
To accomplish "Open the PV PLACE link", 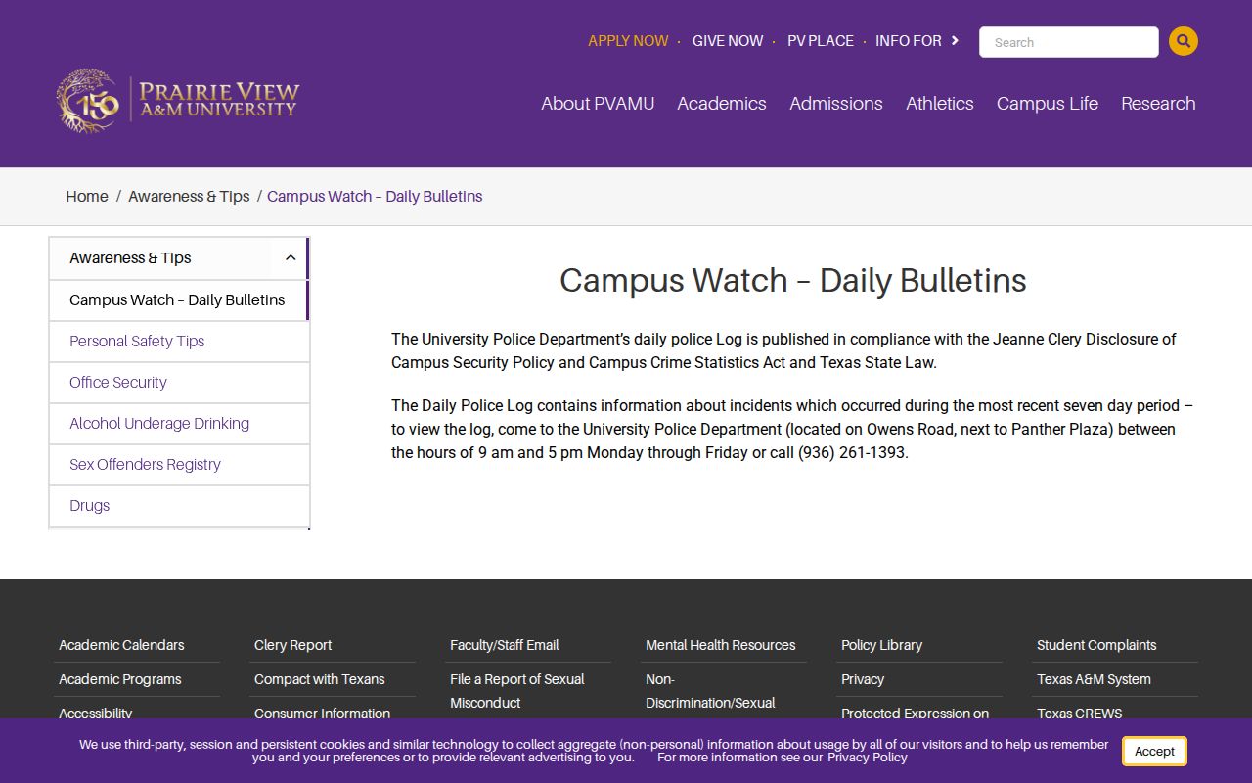I will point(821,41).
